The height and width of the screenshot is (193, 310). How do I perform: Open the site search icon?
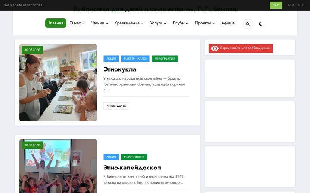tap(248, 24)
